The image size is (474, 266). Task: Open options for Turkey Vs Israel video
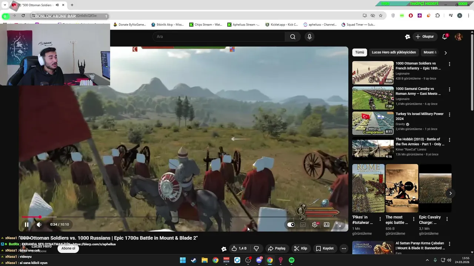point(450,115)
